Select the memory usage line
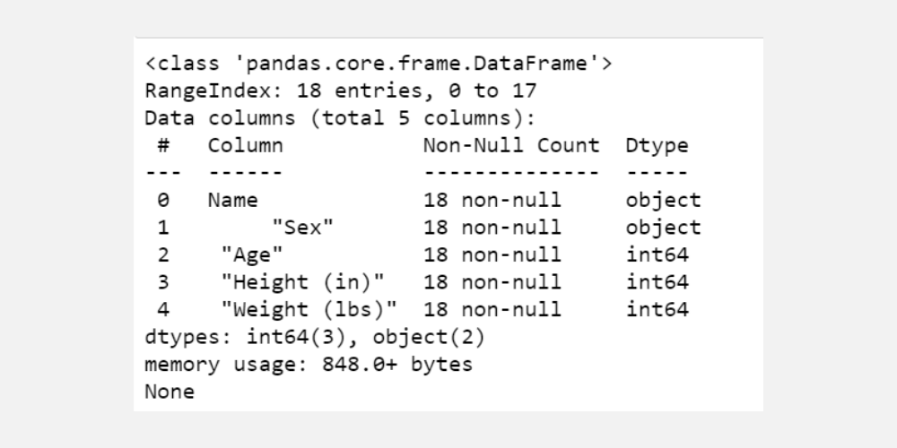The width and height of the screenshot is (897, 448). 308,365
